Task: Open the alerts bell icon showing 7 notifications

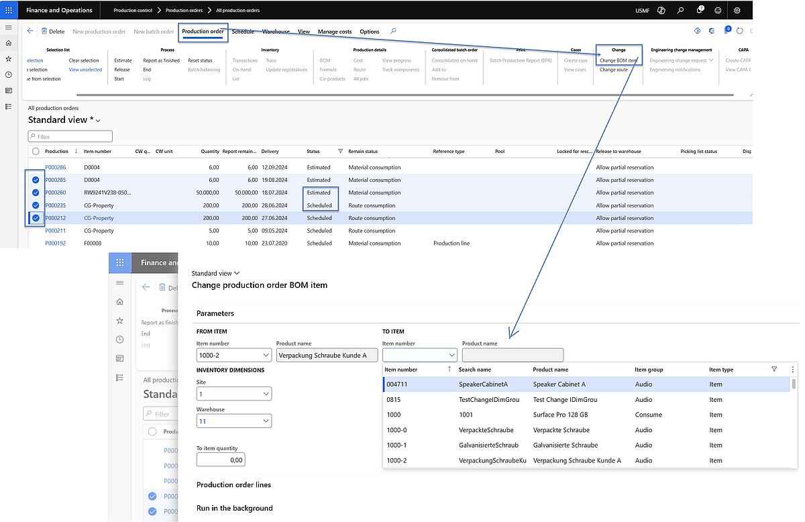Action: click(x=698, y=10)
